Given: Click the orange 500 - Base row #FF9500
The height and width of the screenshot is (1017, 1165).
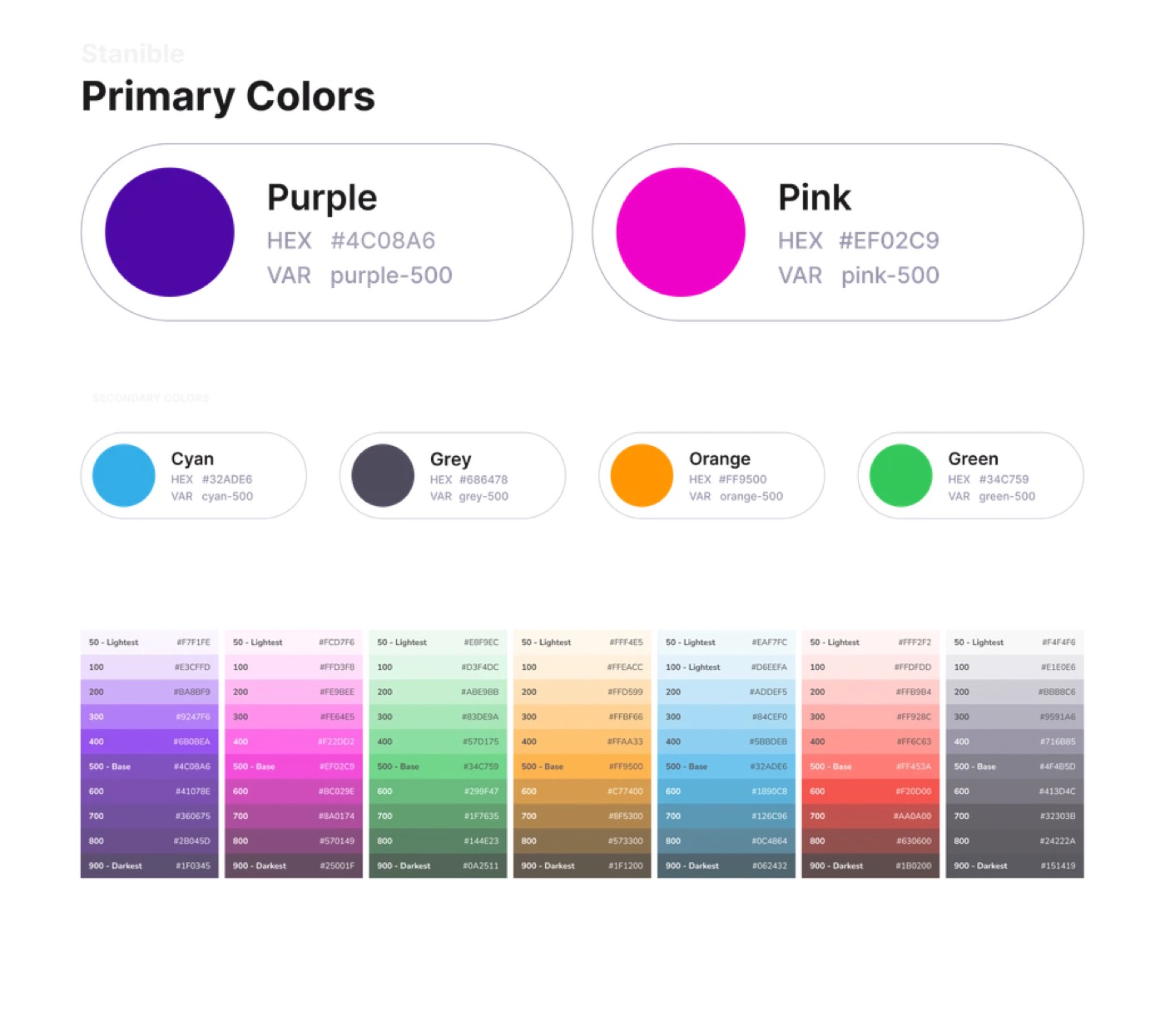Looking at the screenshot, I should (582, 766).
